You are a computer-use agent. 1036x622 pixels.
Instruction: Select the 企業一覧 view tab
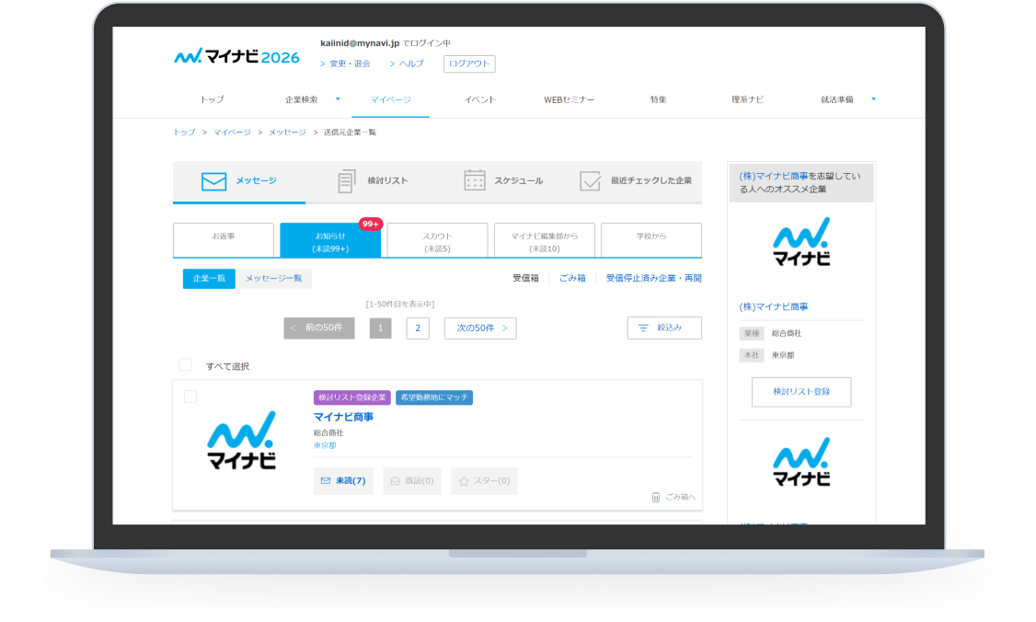pos(209,278)
